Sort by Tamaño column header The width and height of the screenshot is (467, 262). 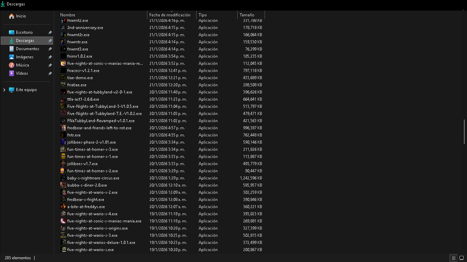click(x=247, y=15)
